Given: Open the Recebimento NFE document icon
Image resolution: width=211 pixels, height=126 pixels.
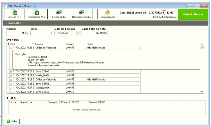Looking at the screenshot, I should (36, 12).
